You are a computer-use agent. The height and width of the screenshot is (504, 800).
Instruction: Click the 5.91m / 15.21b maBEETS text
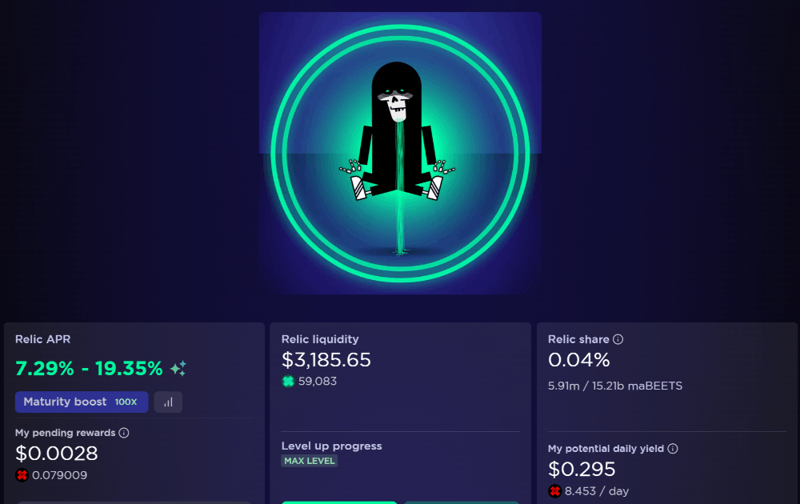click(614, 386)
